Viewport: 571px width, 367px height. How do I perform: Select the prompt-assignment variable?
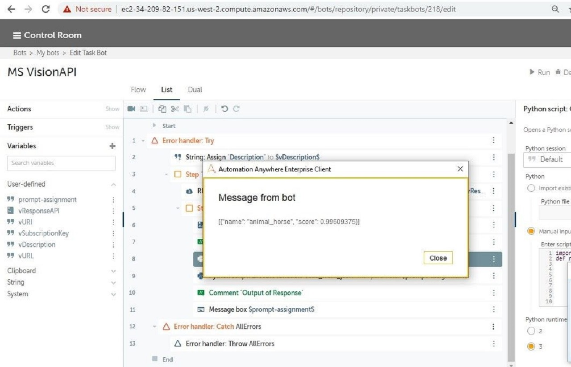[x=47, y=200]
